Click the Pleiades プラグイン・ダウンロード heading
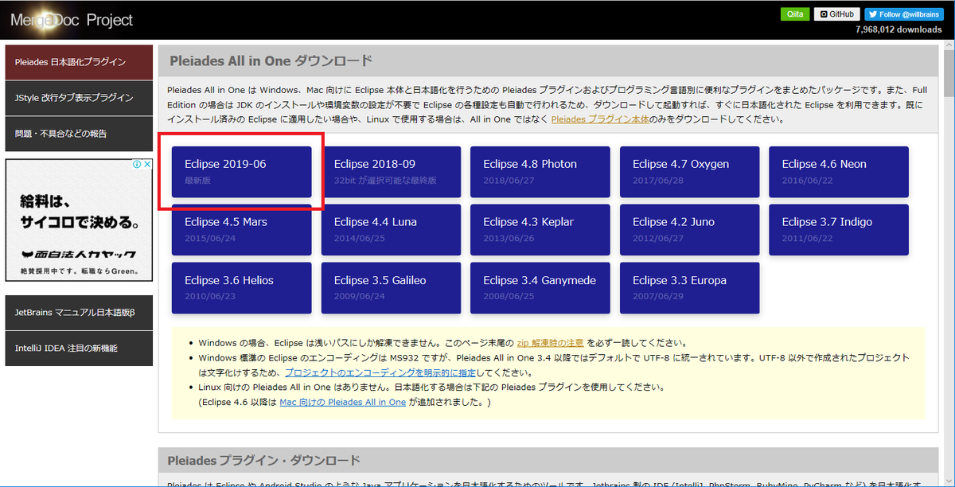 [263, 460]
